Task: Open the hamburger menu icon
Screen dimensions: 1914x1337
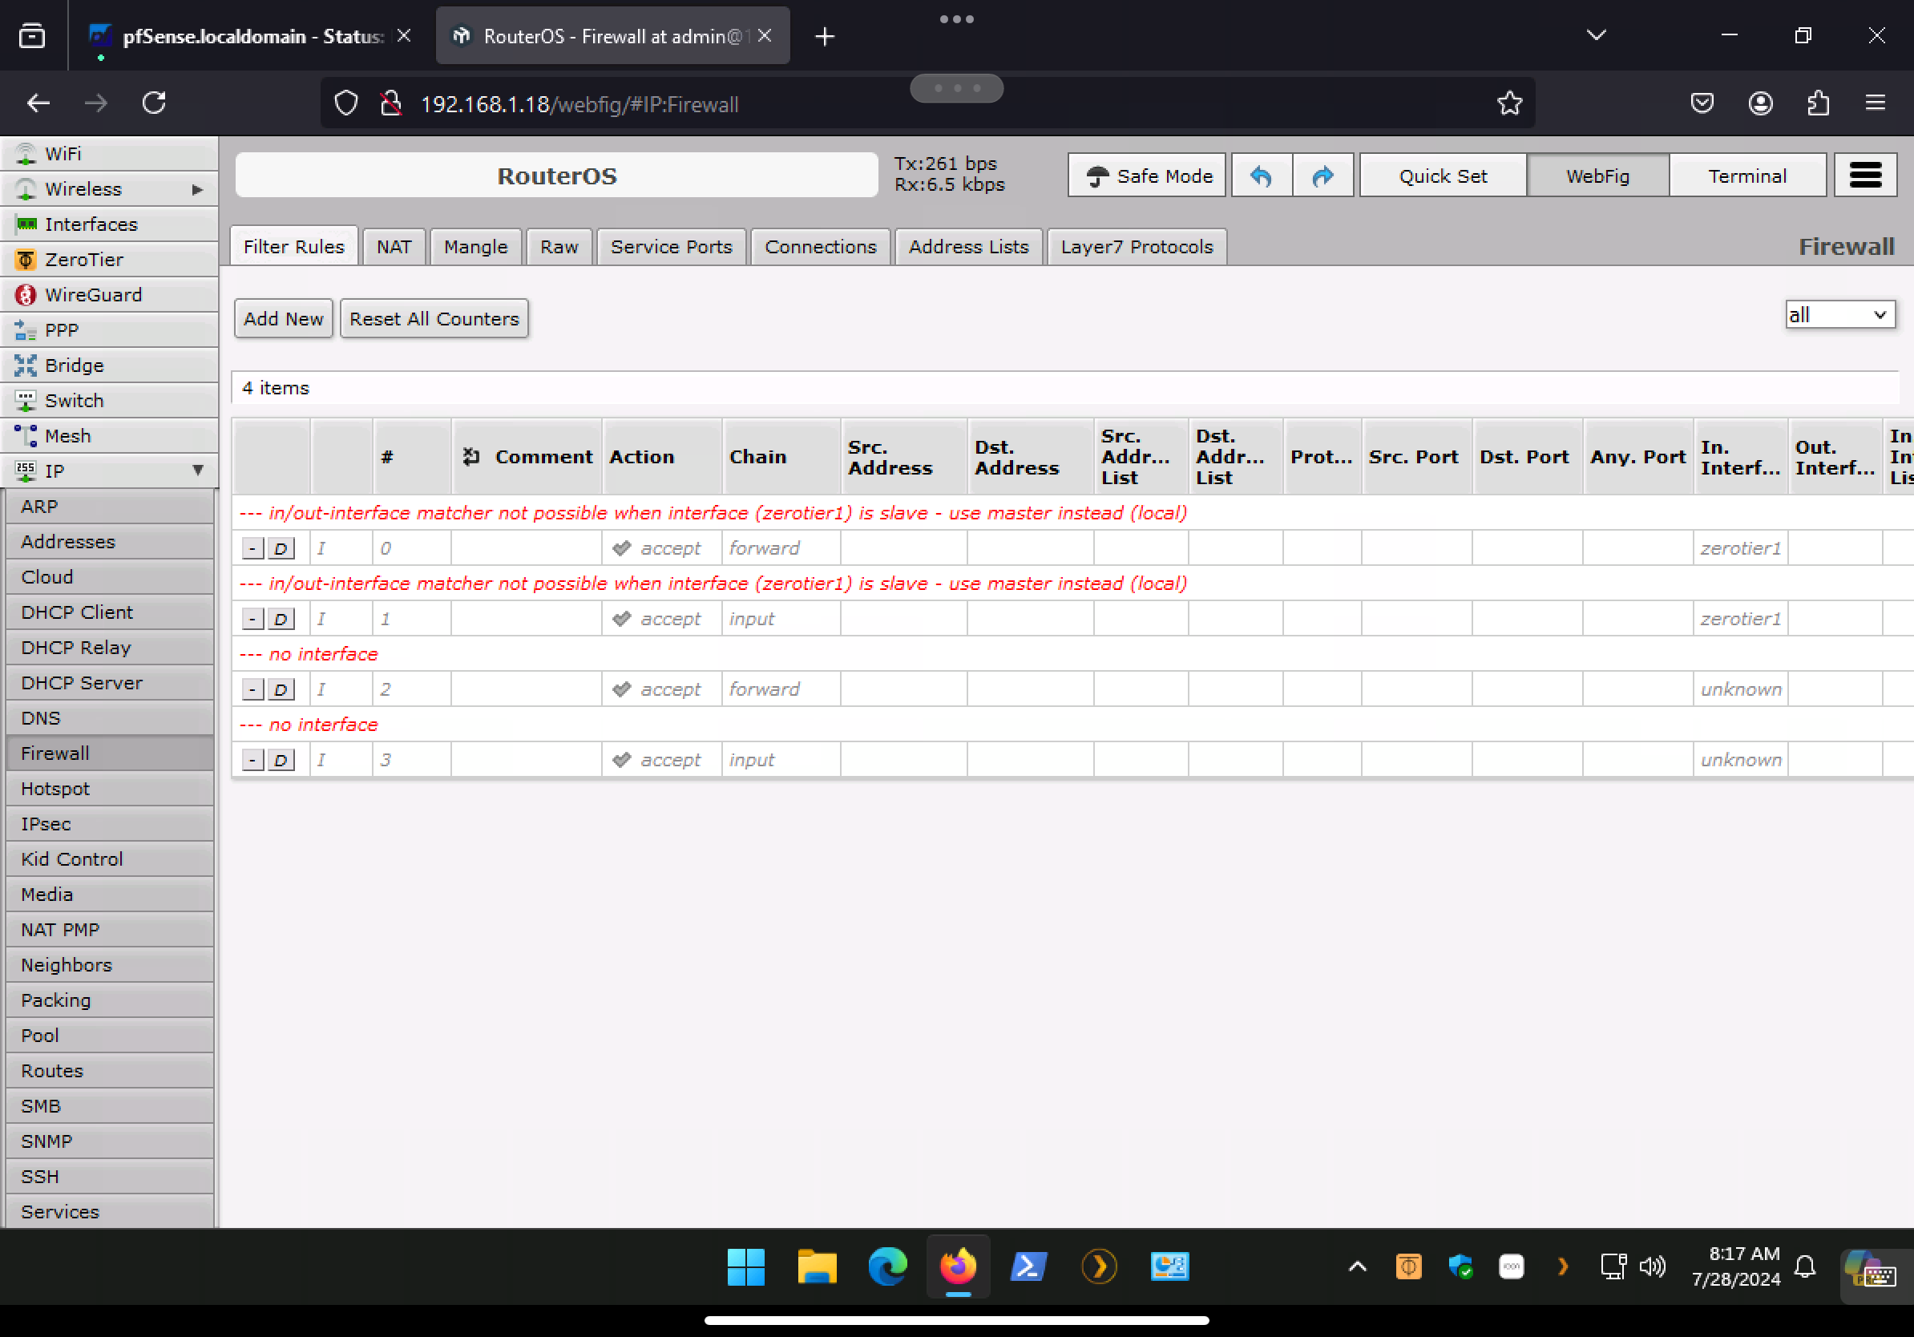Action: pos(1865,176)
